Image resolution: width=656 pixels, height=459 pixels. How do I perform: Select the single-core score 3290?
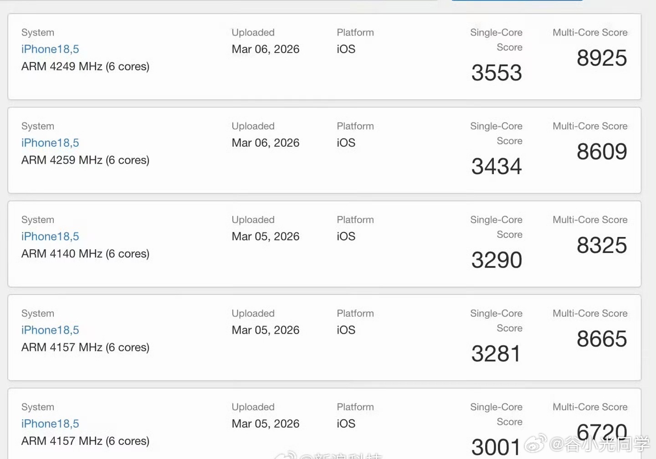coord(497,260)
